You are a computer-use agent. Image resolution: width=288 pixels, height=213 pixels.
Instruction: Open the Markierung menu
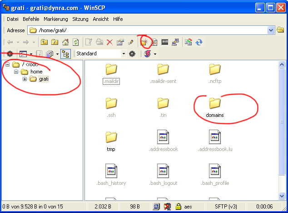55,19
